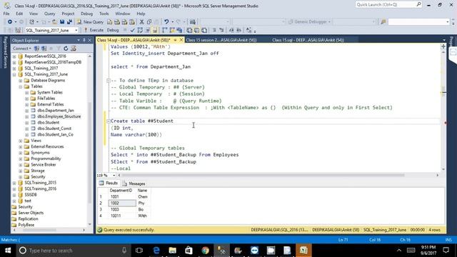Select the dbo.Student_Const table
Screen dimensions: 457x257
54,128
